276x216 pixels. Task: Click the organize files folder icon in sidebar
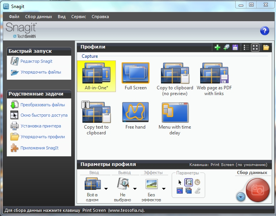[x=14, y=72]
